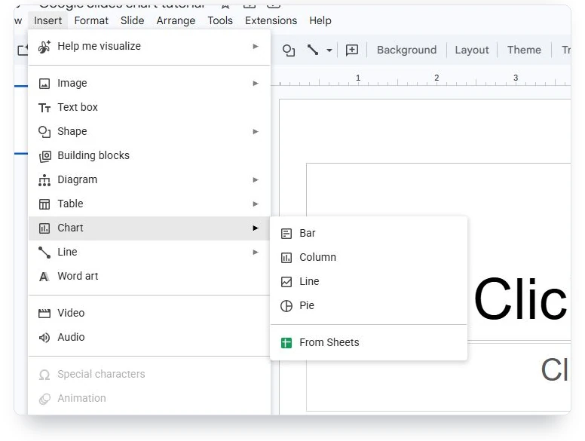
Task: Open the Extensions menu
Action: (x=271, y=20)
